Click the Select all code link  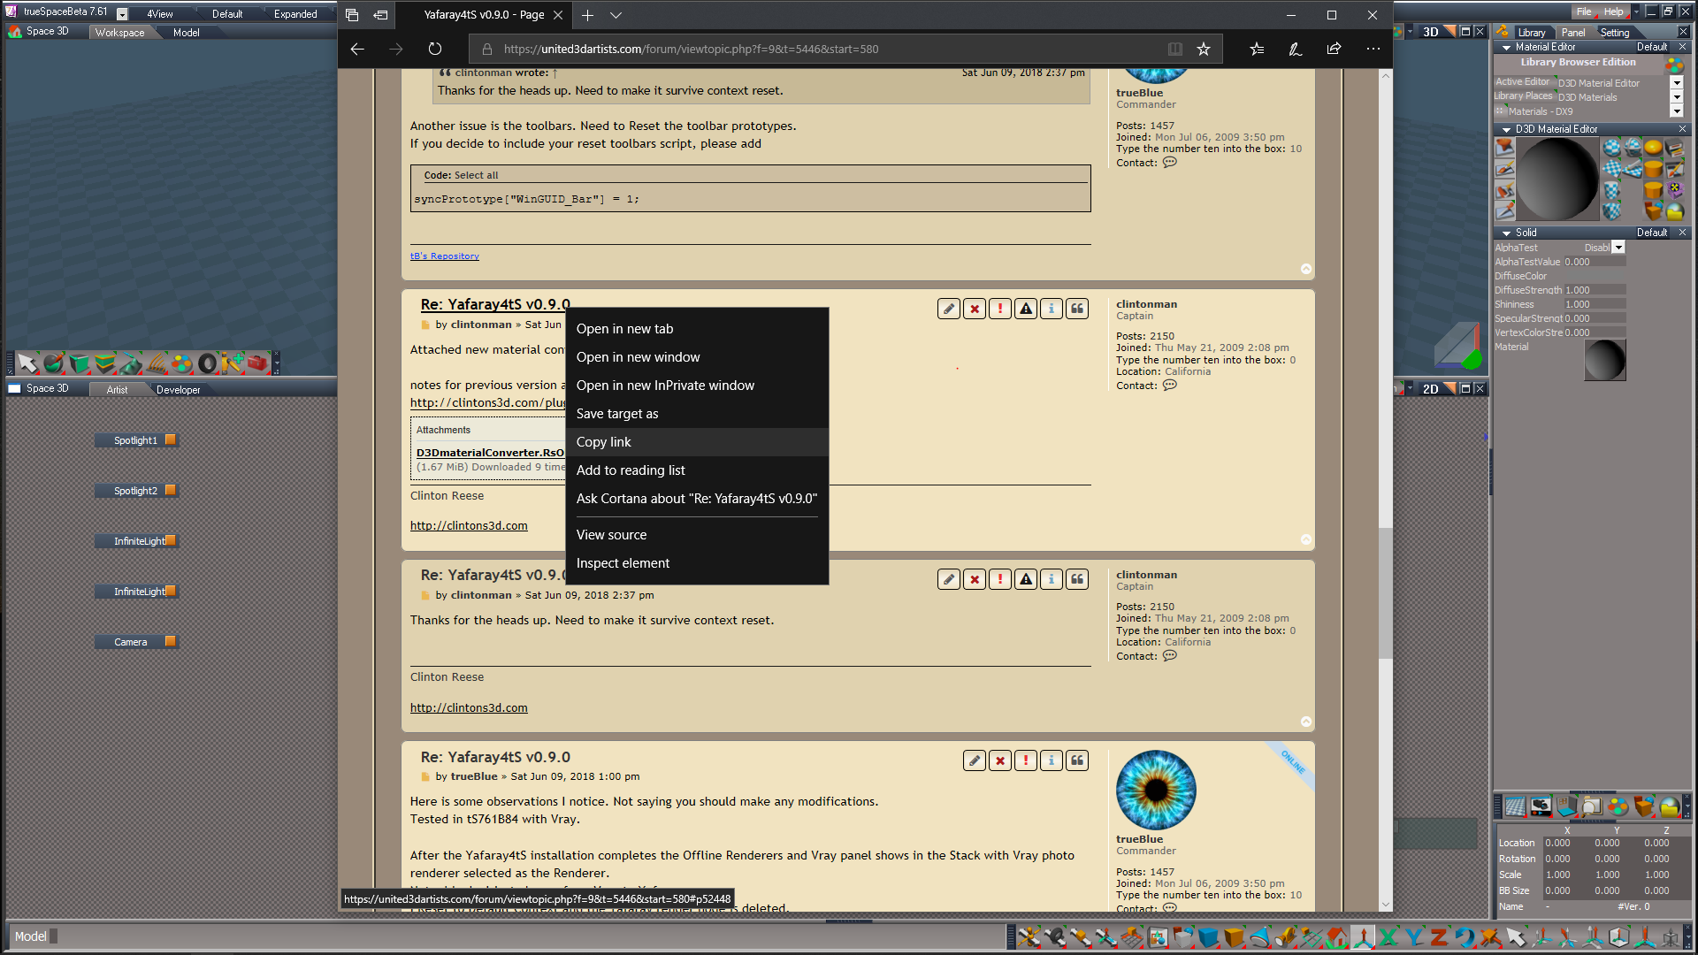(477, 175)
